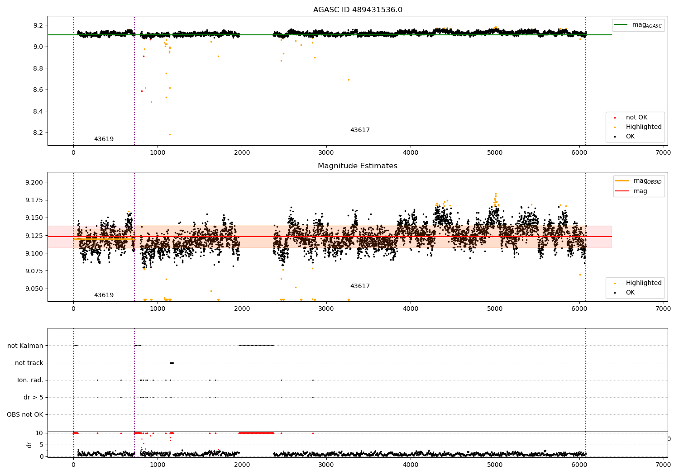Click the 'Ion. rad.' row label
679x475 pixels.
point(30,380)
